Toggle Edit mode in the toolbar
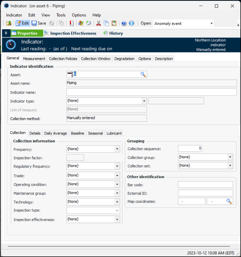The image size is (241, 257). pyautogui.click(x=22, y=23)
